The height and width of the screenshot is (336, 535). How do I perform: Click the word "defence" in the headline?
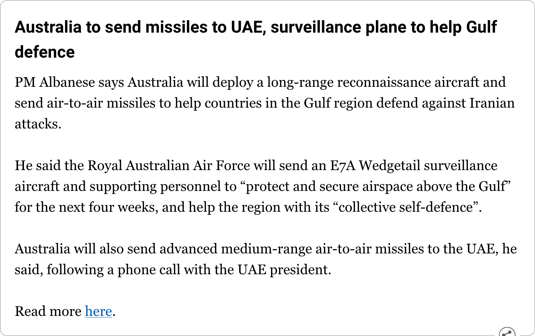tap(44, 52)
